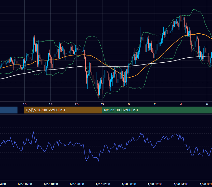Click the '0' hour label on chart axis
Screen dimensions: 212x187
[129, 104]
